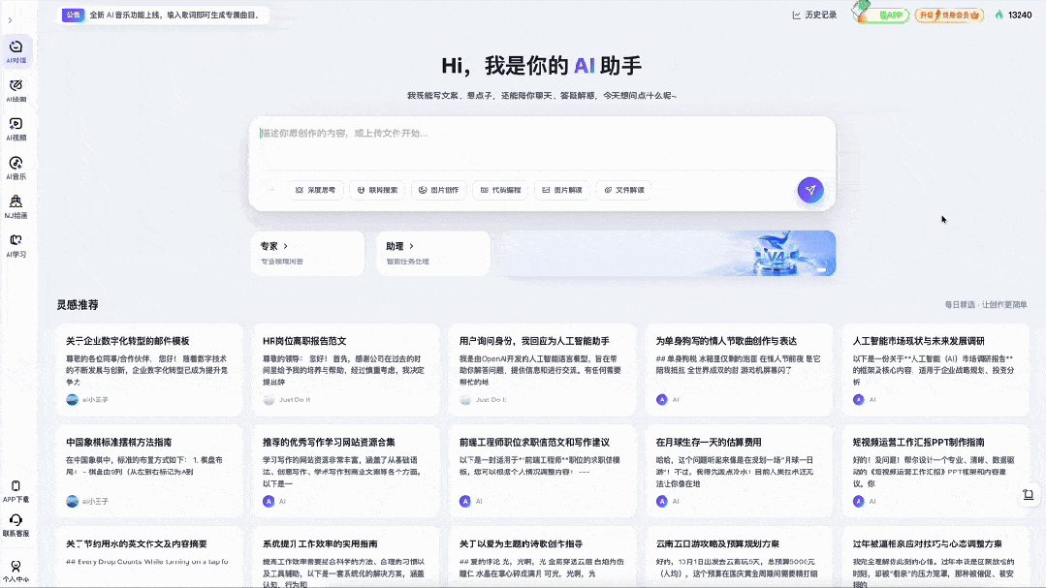
Task: Click Just Do It avatar on HR岗位 card
Action: pyautogui.click(x=269, y=400)
